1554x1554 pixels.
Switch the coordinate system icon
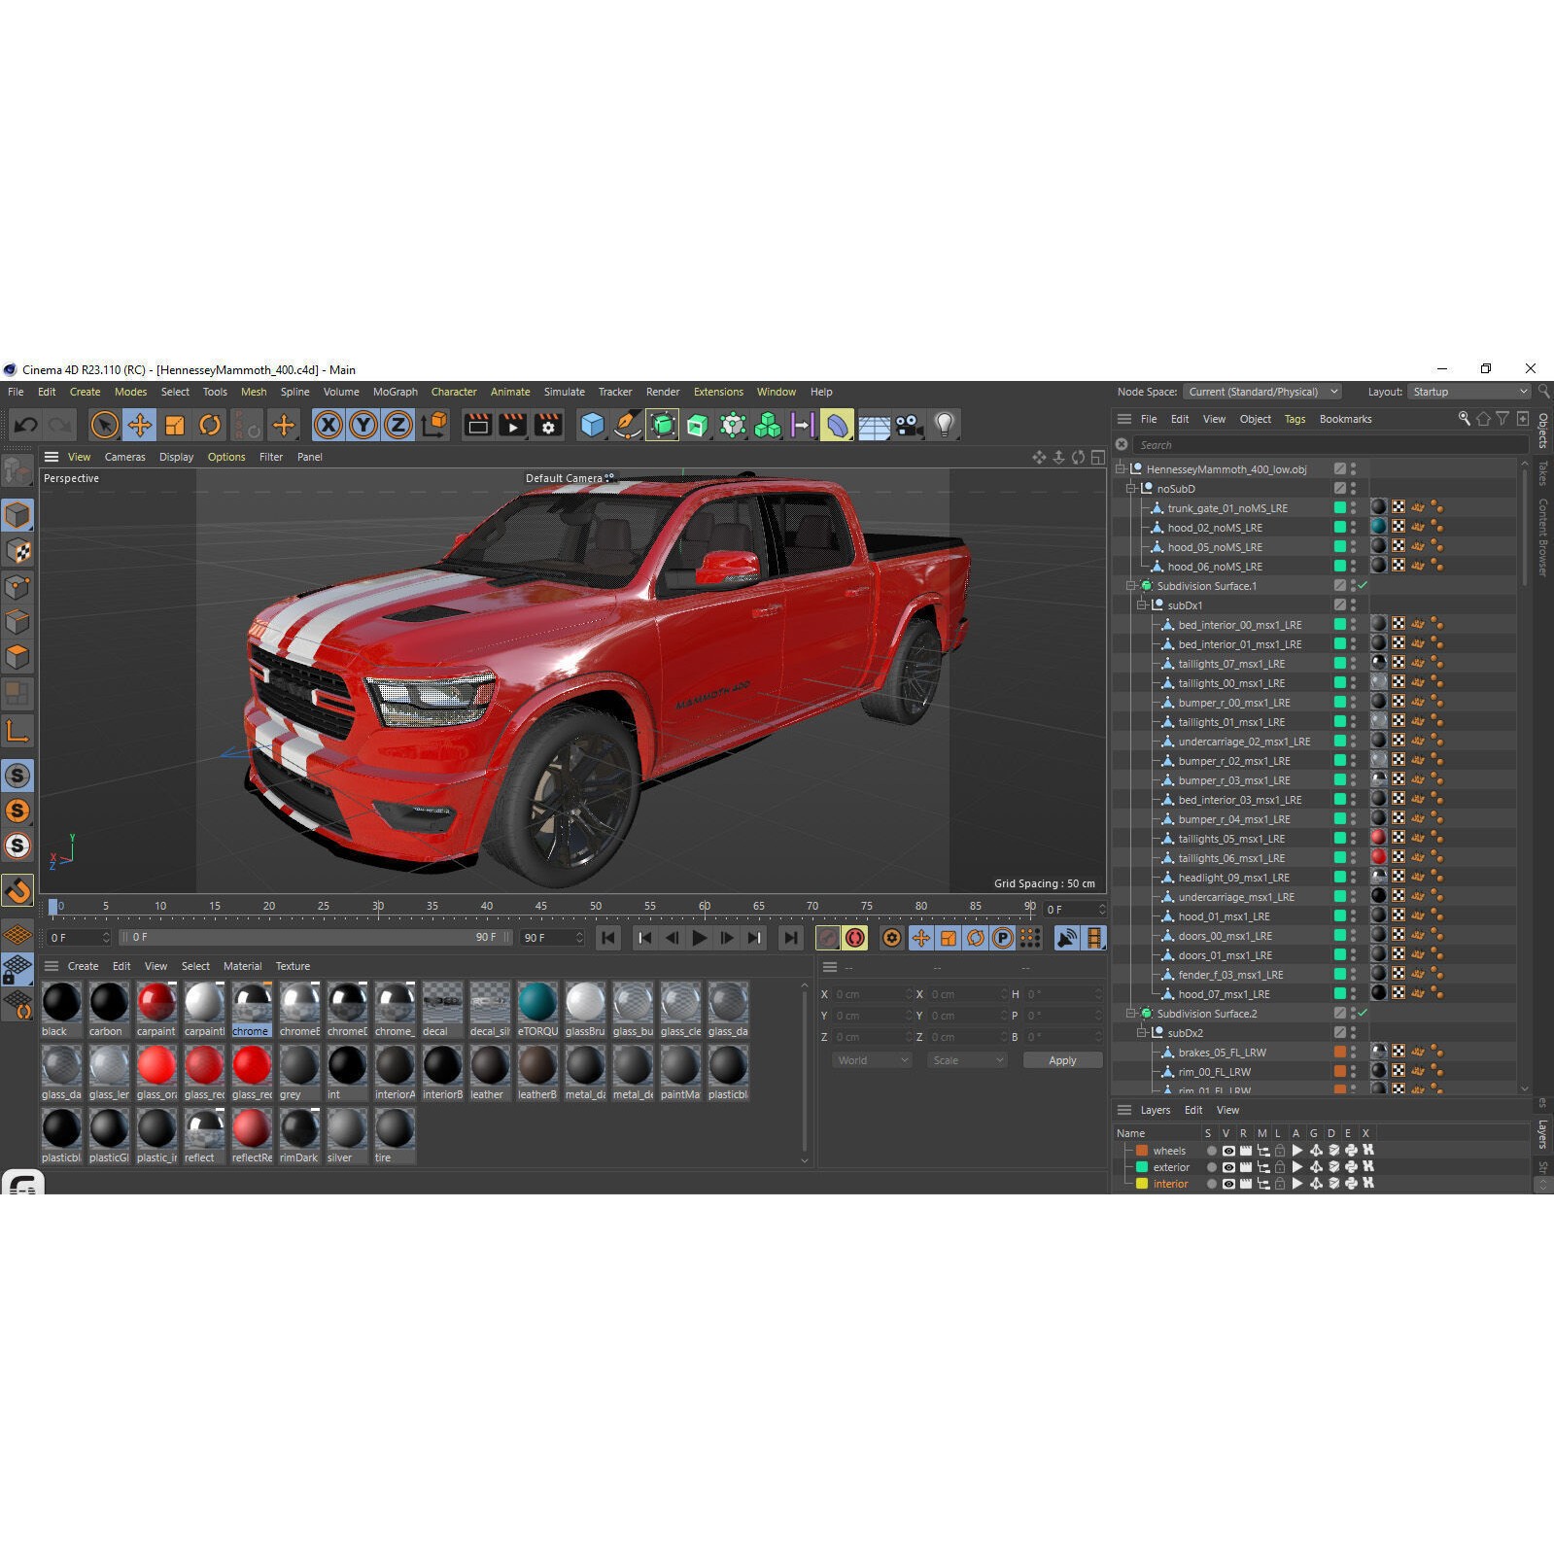pyautogui.click(x=434, y=425)
